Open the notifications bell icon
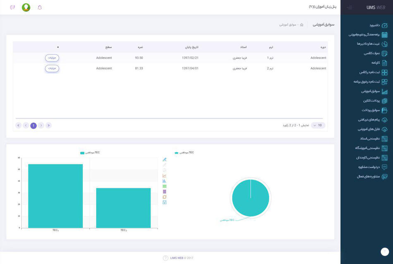The image size is (393, 264). [x=40, y=7]
